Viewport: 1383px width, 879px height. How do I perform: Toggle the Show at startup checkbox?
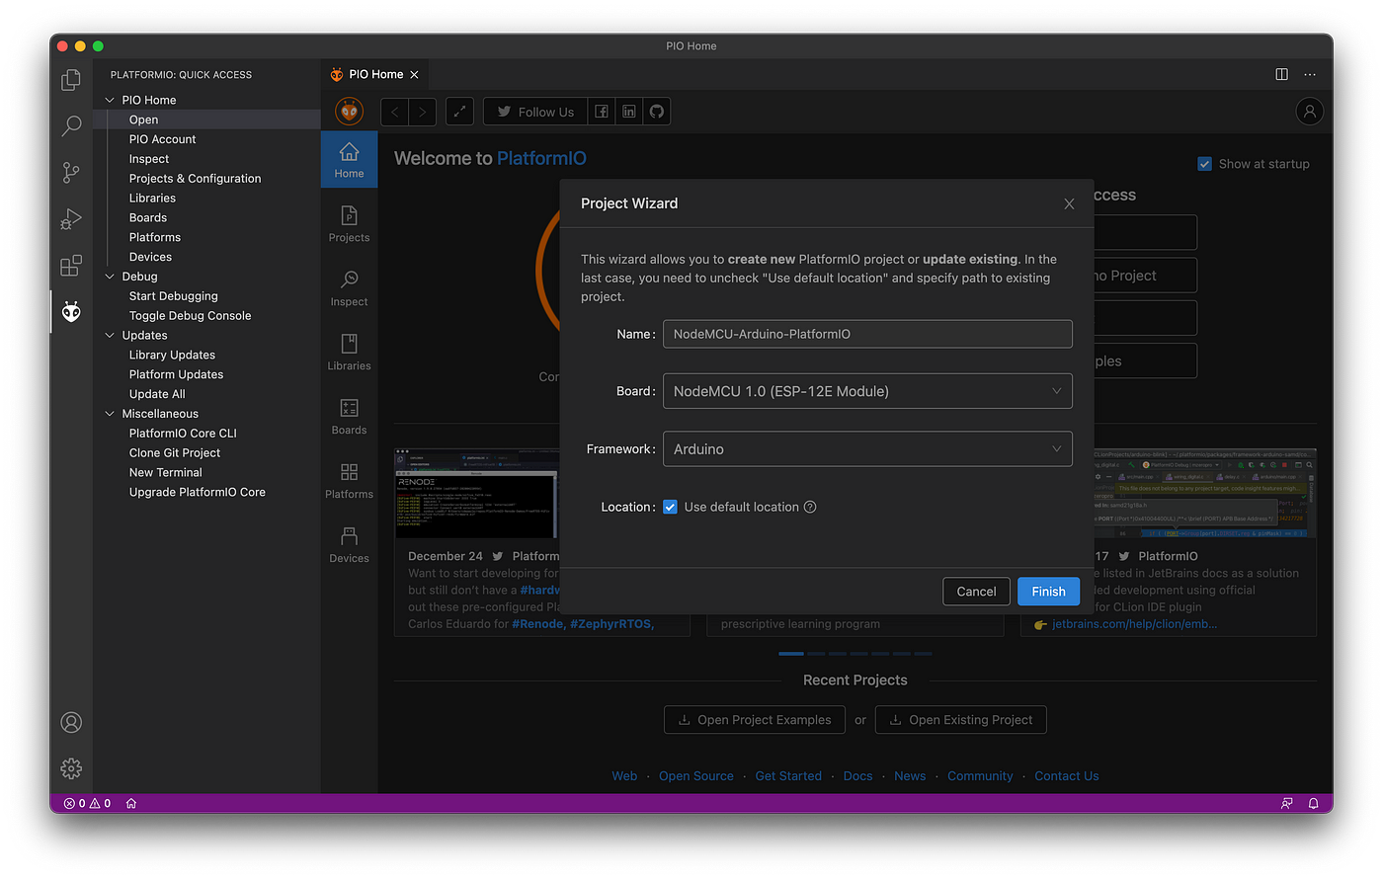tap(1204, 164)
